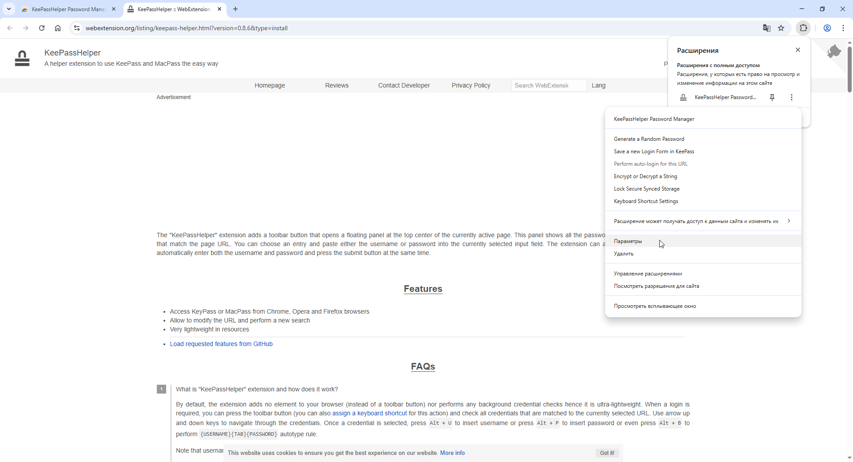The width and height of the screenshot is (853, 462).
Task: Open Load requested features from GitHub link
Action: coord(221,344)
